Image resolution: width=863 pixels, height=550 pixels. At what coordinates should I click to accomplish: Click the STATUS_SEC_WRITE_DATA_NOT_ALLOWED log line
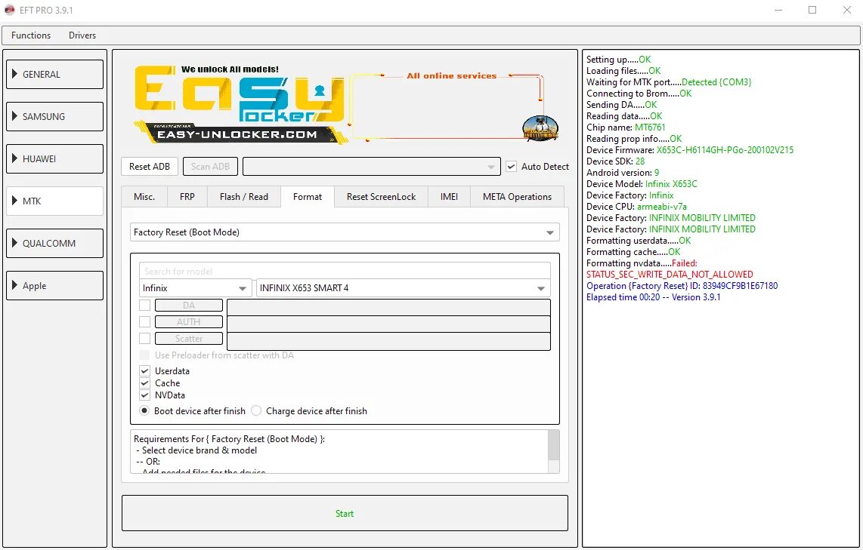tap(670, 274)
